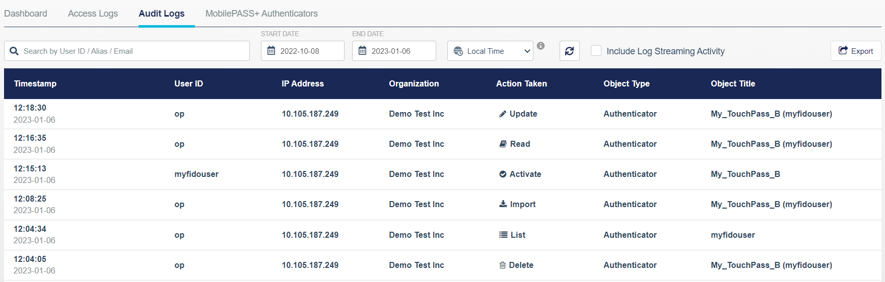Expand the Local Time timezone dropdown
The width and height of the screenshot is (885, 282).
tap(490, 51)
